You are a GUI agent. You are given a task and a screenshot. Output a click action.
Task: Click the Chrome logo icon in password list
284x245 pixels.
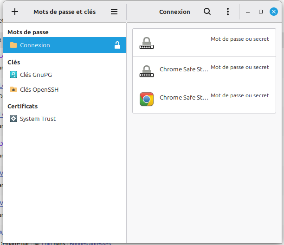pos(147,99)
